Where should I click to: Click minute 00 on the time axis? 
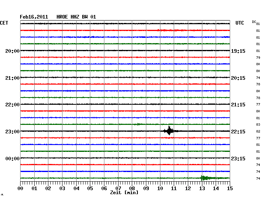(x=21, y=188)
